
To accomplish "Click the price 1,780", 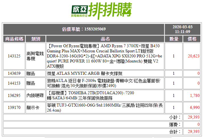I will coord(195,96).
